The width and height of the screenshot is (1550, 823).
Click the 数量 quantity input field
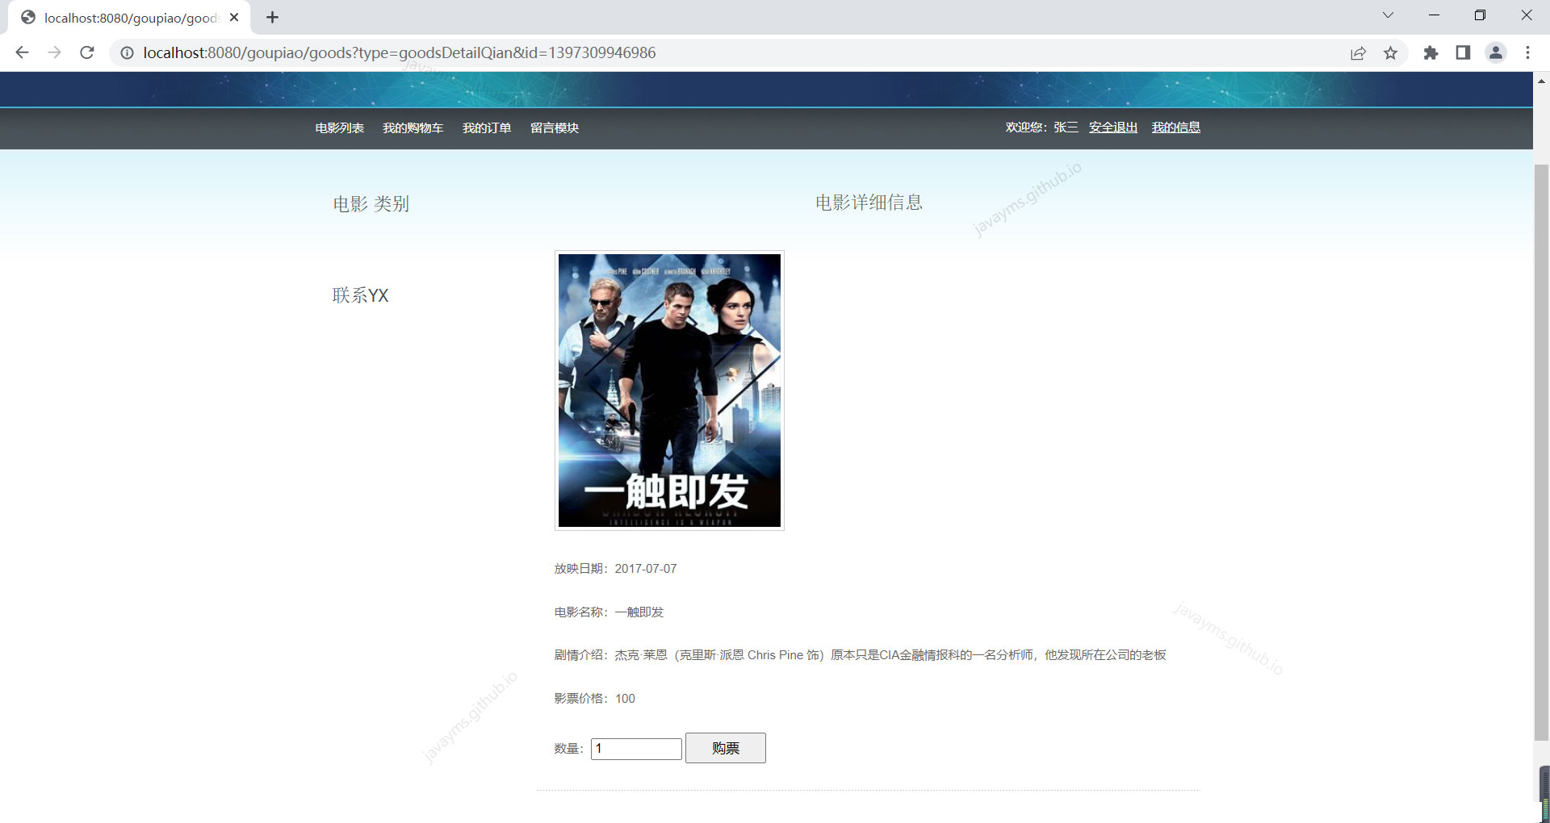tap(636, 749)
